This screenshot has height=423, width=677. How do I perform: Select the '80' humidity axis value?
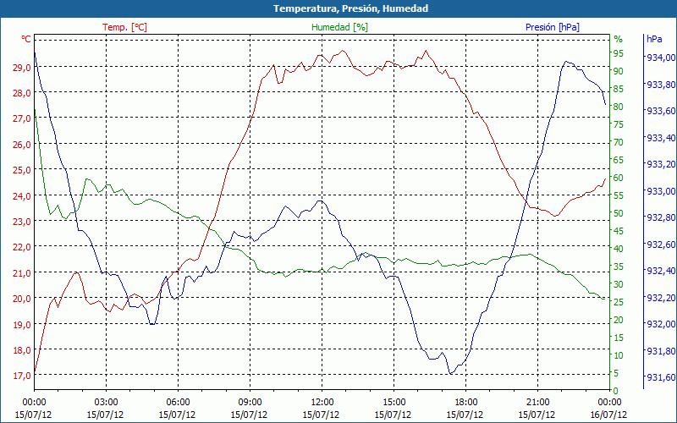coord(619,107)
